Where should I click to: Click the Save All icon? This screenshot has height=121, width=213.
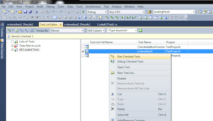[x=30, y=12]
